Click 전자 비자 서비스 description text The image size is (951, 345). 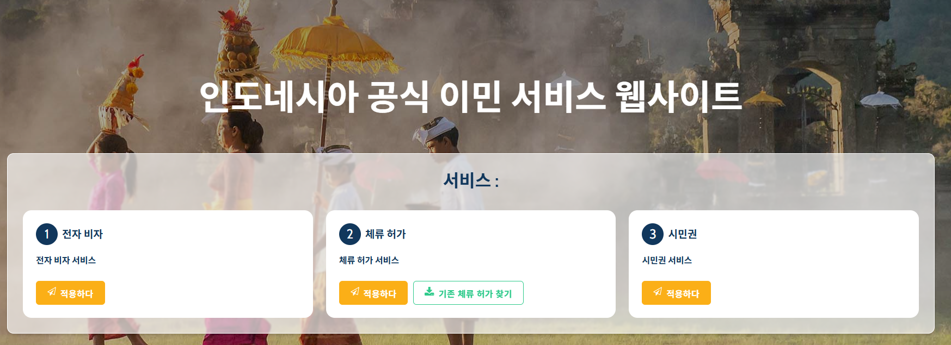coord(66,260)
